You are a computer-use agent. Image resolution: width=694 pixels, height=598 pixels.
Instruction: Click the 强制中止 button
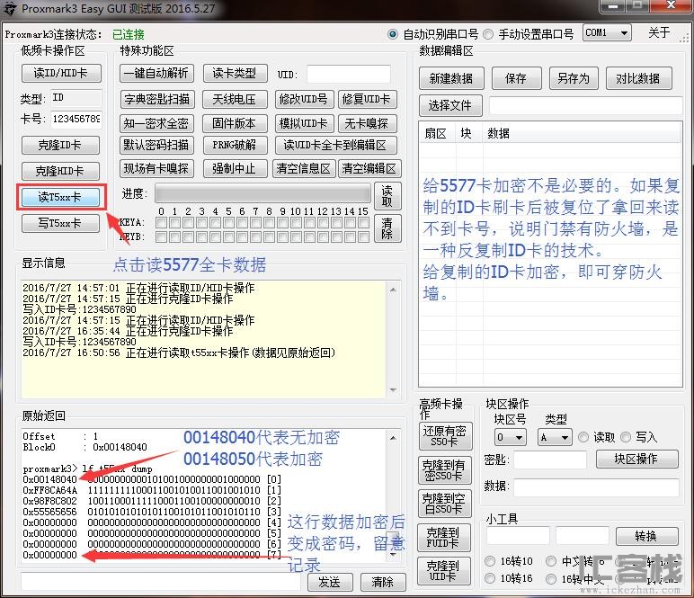tap(235, 169)
